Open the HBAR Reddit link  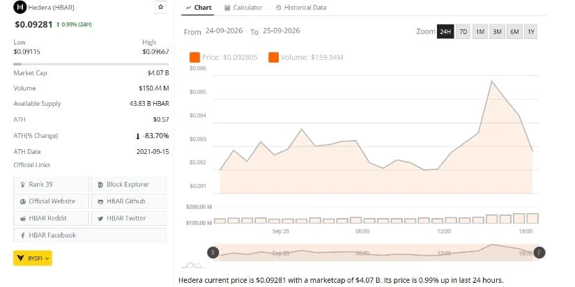51,218
